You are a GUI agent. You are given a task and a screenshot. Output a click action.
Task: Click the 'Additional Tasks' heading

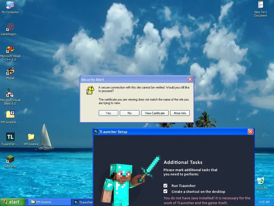click(x=183, y=162)
